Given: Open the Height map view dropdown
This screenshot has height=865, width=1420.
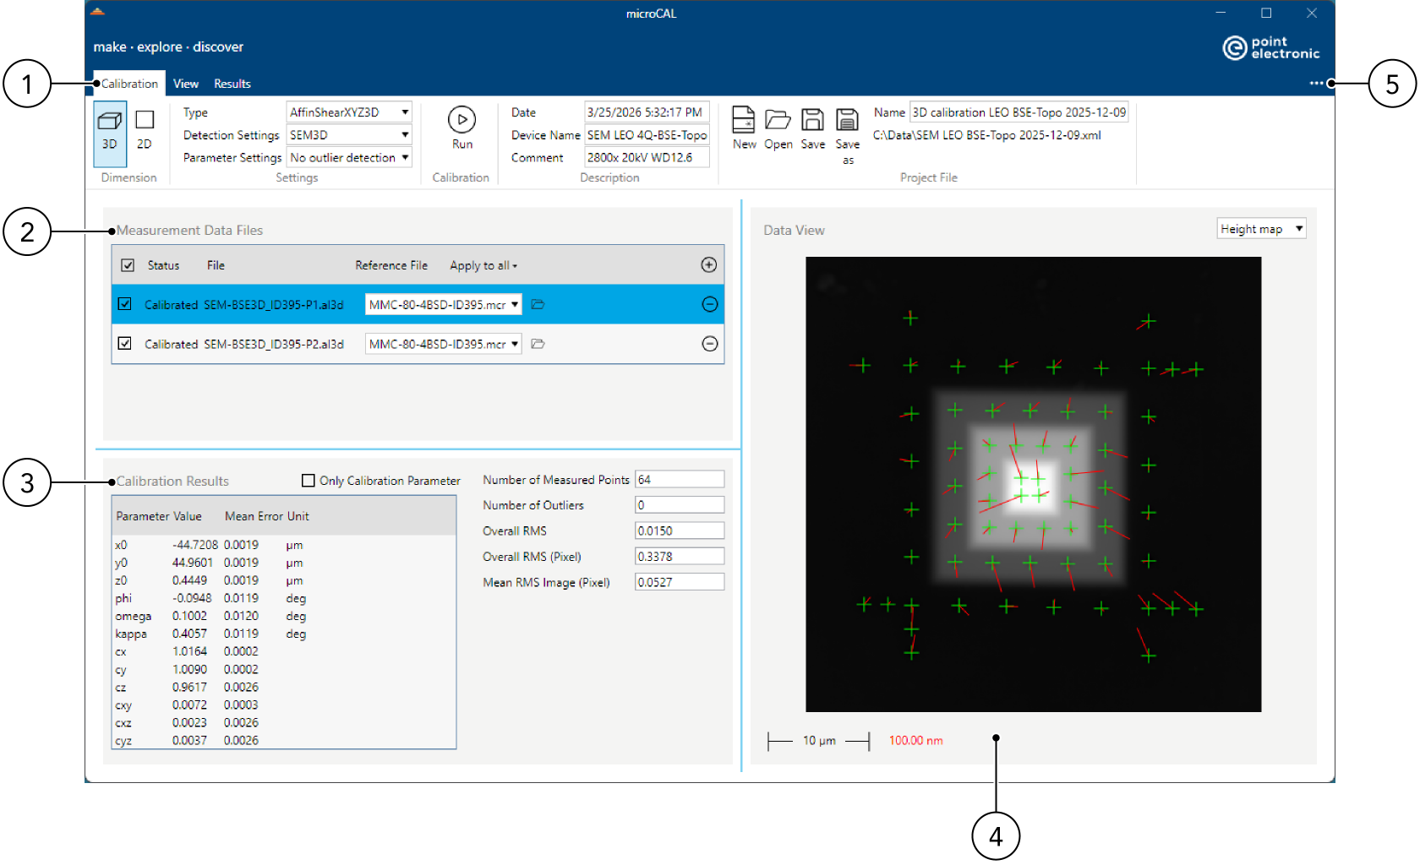Looking at the screenshot, I should [x=1261, y=229].
